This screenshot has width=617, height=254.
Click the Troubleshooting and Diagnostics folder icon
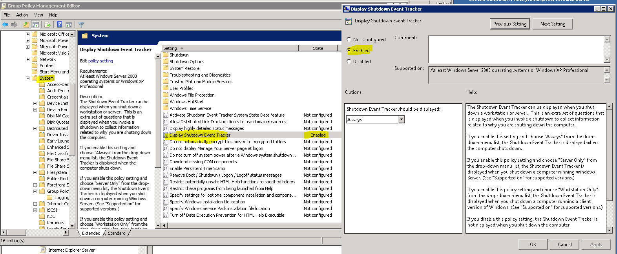tap(166, 75)
